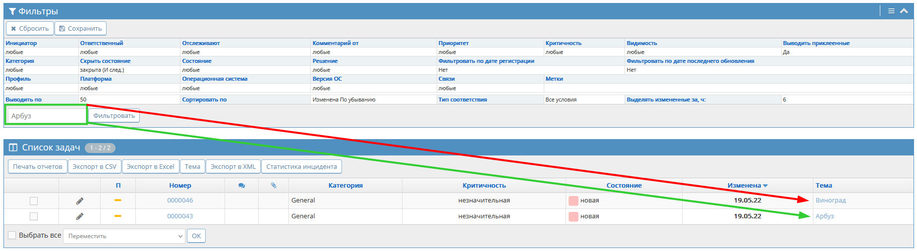This screenshot has width=917, height=251.
Task: Enable the Select All checkbox
Action: [x=12, y=235]
